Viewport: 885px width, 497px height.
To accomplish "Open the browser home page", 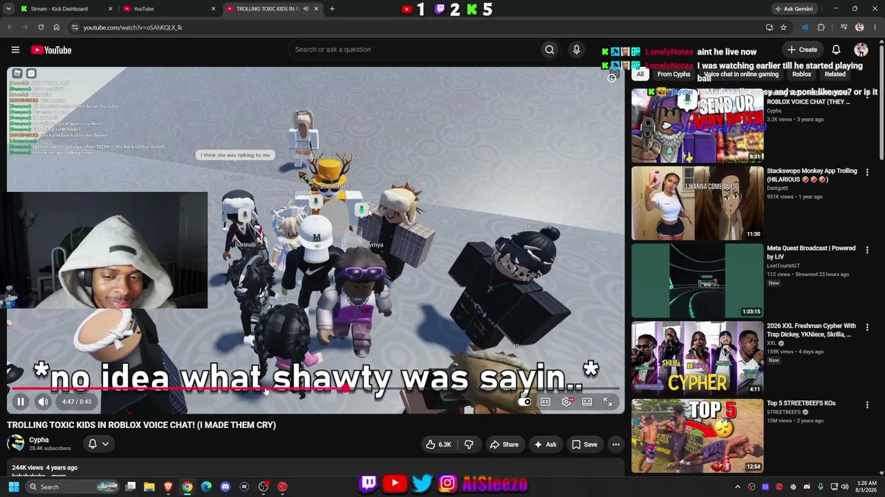I will pos(57,28).
